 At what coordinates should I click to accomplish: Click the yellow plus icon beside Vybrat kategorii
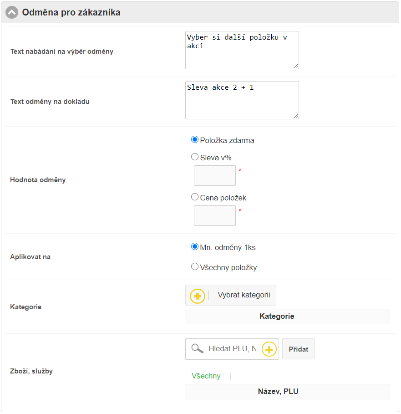coord(198,296)
